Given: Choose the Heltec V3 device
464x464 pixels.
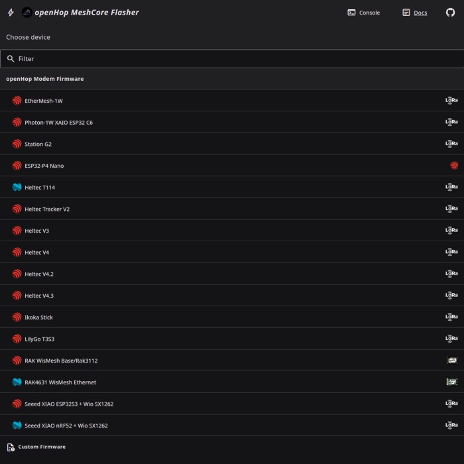Looking at the screenshot, I should click(232, 230).
